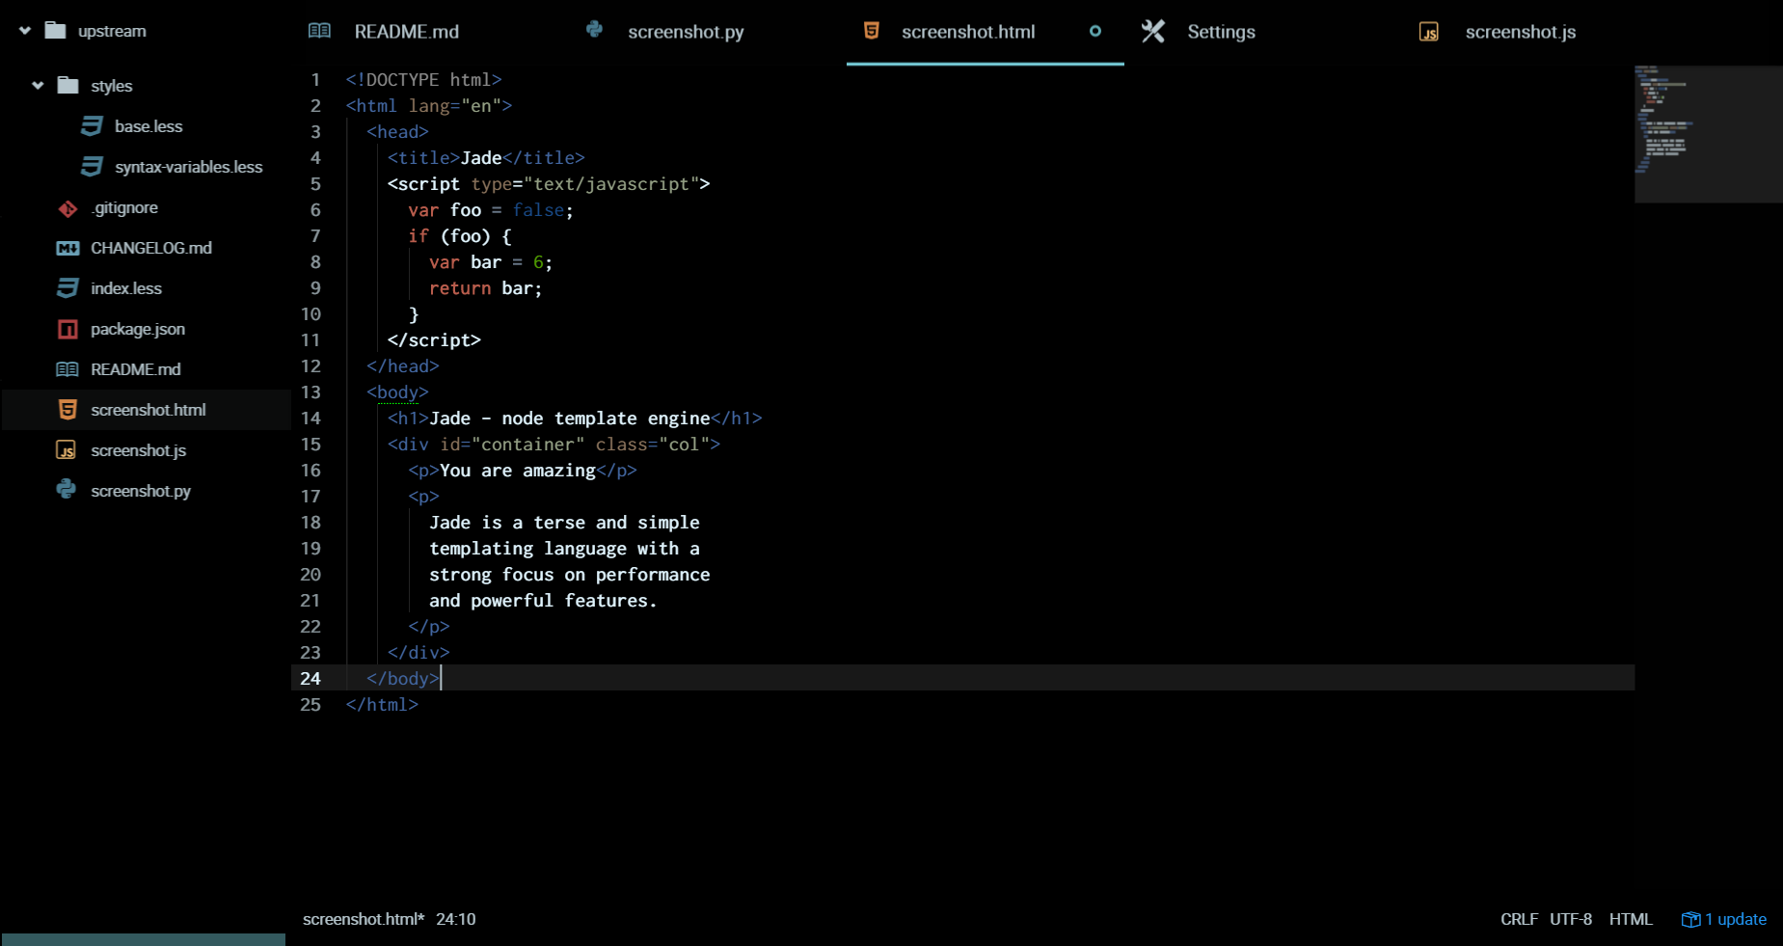Click the book icon on README.md tab
The image size is (1783, 946).
tap(319, 31)
